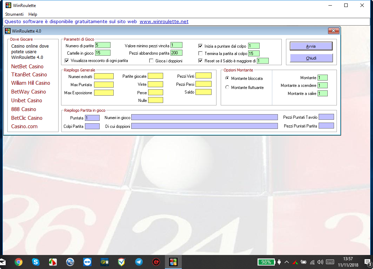Open the green shield checkmark app in taskbar

click(x=121, y=262)
